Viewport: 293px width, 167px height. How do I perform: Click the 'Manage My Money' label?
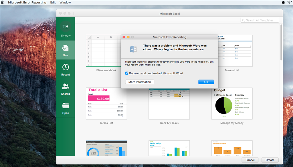click(x=232, y=123)
